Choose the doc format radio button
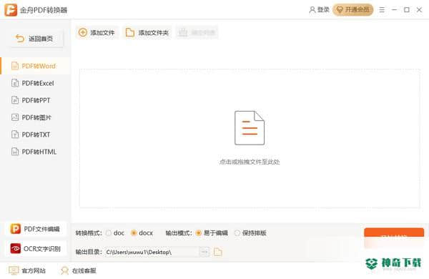This screenshot has height=279, width=429. (x=109, y=233)
